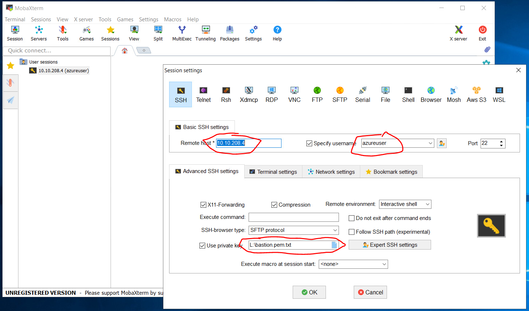The image size is (529, 311).
Task: Select the 10.10.208.4 (azureuser) saved session
Action: tap(60, 70)
